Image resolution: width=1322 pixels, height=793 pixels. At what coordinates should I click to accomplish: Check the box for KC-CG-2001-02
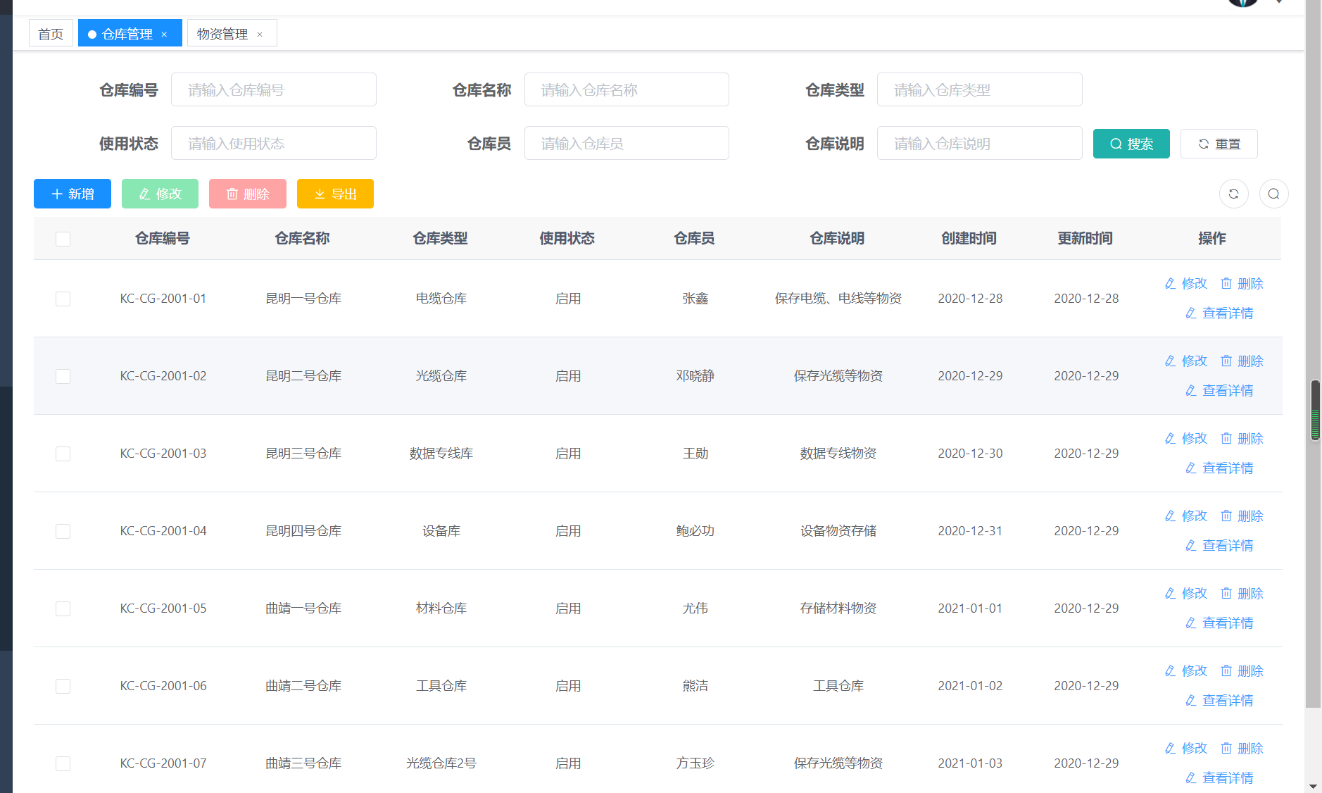pos(63,376)
